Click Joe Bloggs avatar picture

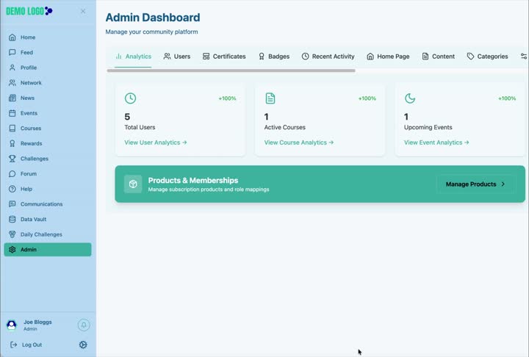coord(12,325)
